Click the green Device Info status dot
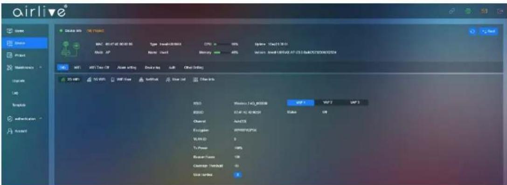The image size is (507, 185). pos(61,31)
